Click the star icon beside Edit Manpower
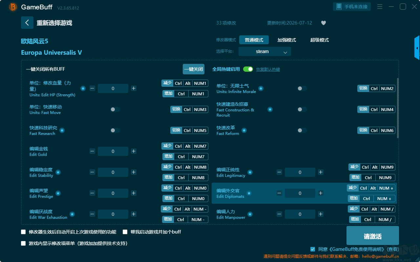 click(x=250, y=214)
